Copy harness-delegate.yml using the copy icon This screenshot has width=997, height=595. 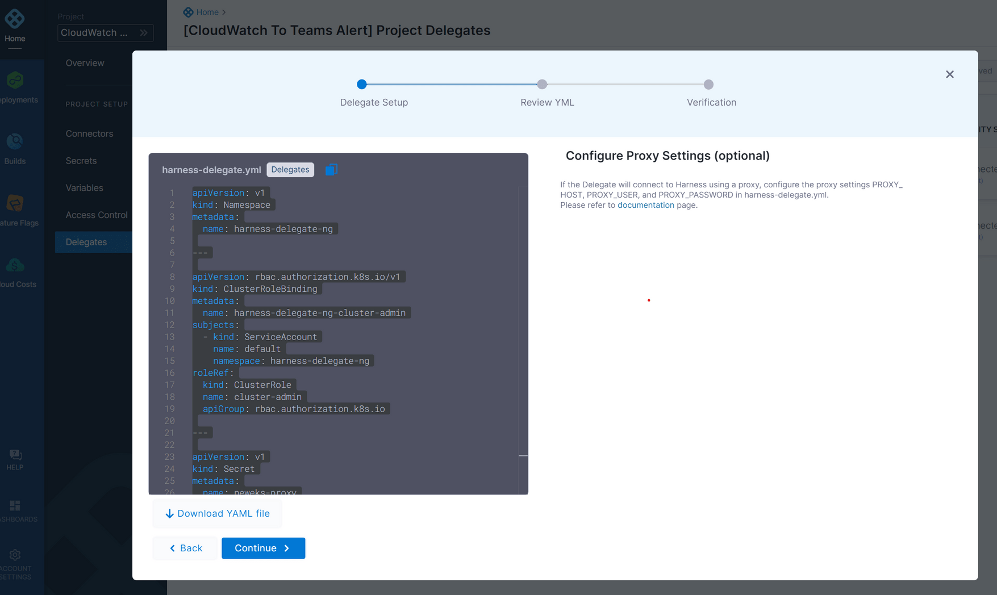click(x=332, y=169)
